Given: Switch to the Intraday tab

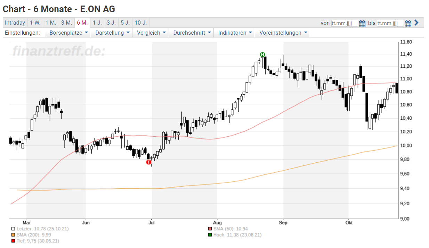Looking at the screenshot, I should [15, 23].
